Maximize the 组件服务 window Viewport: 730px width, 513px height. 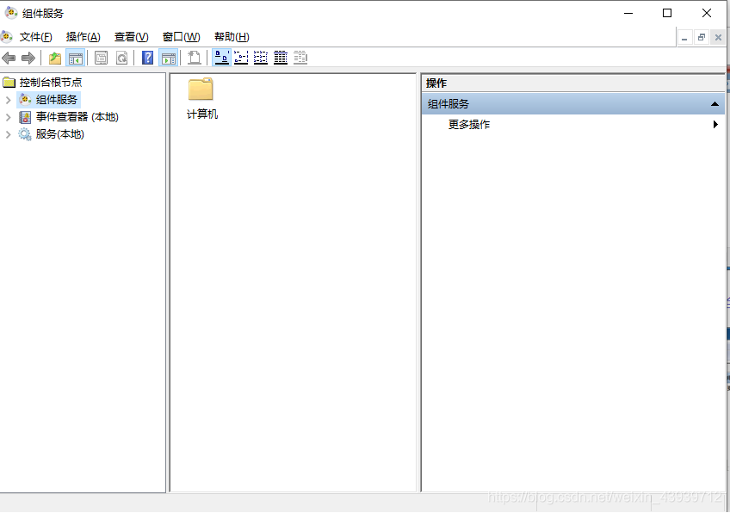click(x=667, y=13)
